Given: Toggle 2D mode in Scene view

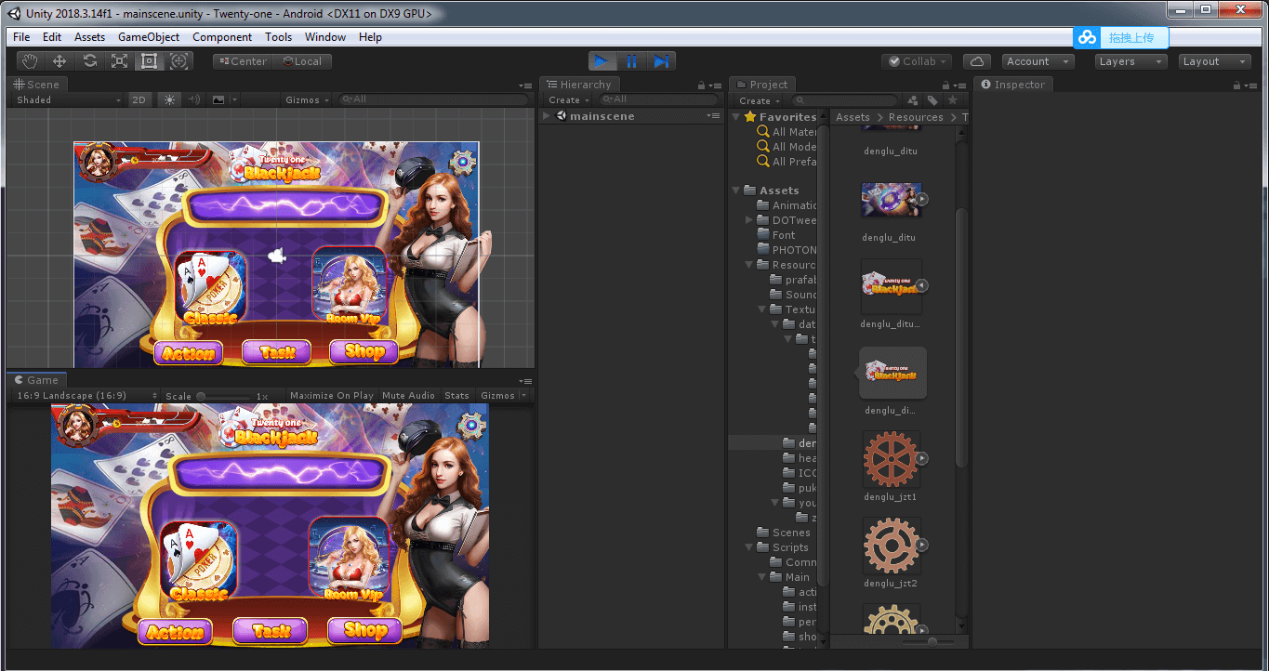Looking at the screenshot, I should (x=139, y=99).
